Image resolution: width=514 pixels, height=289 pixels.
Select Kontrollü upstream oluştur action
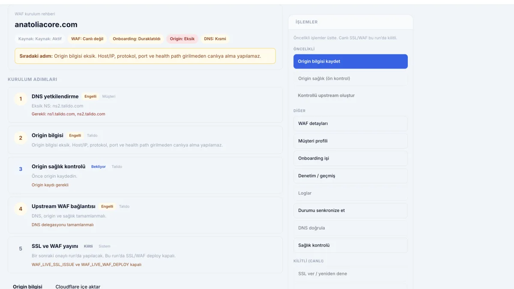point(350,95)
